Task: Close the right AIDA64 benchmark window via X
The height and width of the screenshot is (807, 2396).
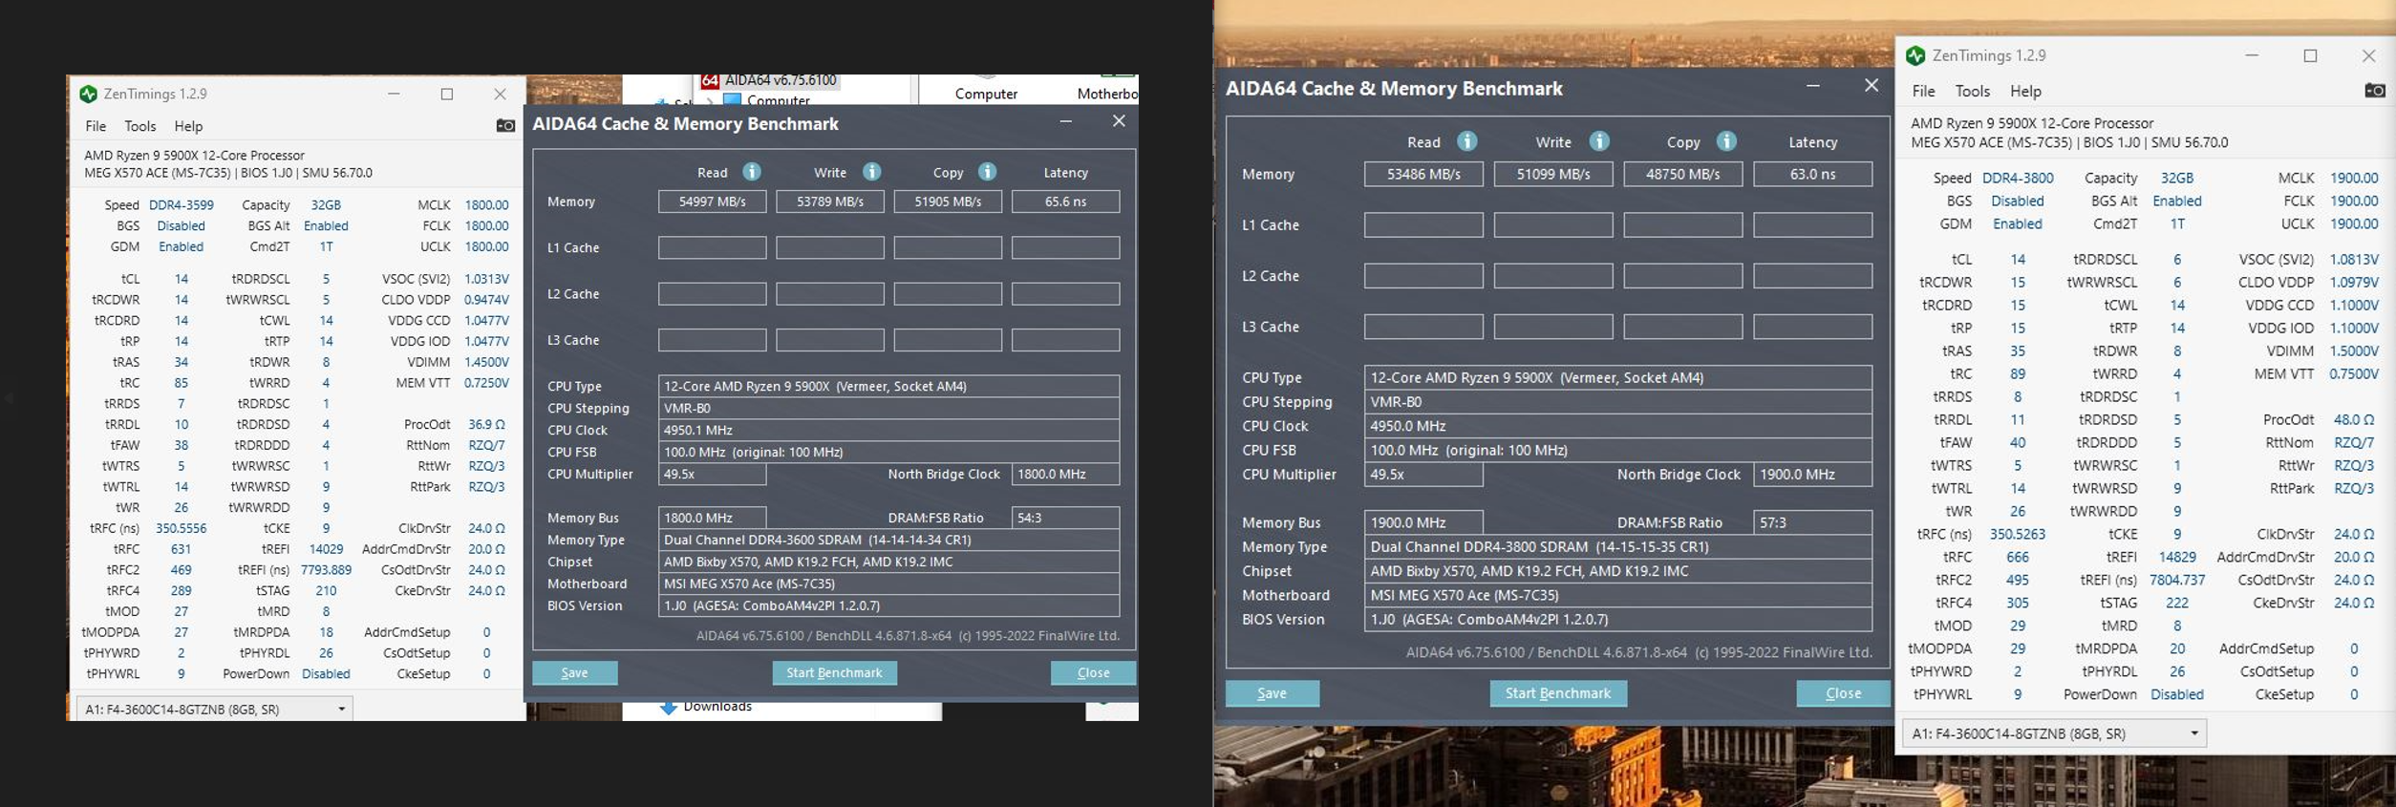Action: (x=1872, y=86)
